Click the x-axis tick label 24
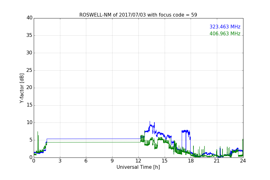270x180 pixels. point(243,161)
